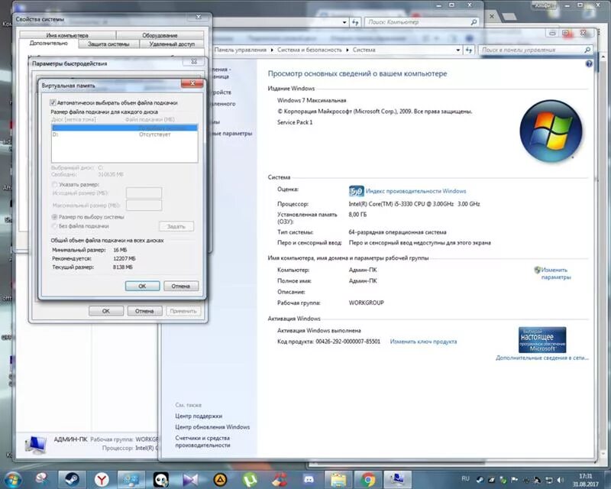
Task: Switch to the 'Имя компьютера' tab
Action: [x=67, y=35]
